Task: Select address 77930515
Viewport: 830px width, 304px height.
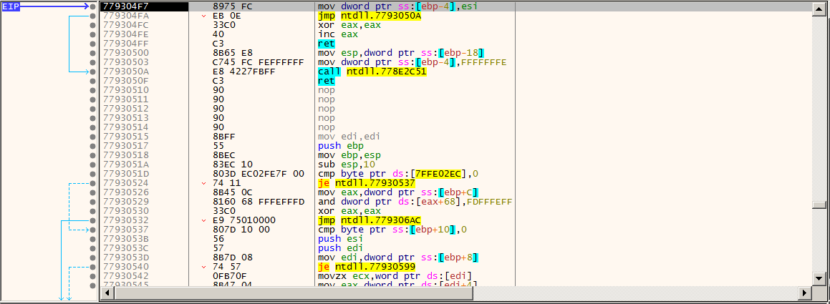Action: coord(126,137)
